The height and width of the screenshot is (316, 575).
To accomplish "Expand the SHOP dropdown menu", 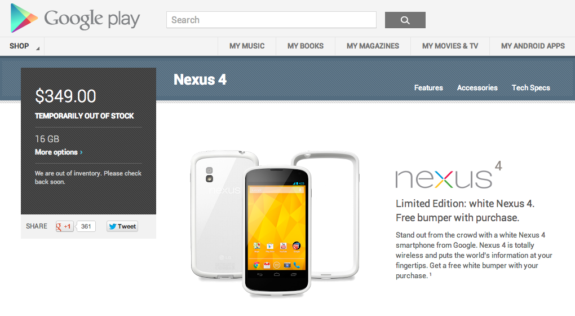I will click(x=22, y=46).
